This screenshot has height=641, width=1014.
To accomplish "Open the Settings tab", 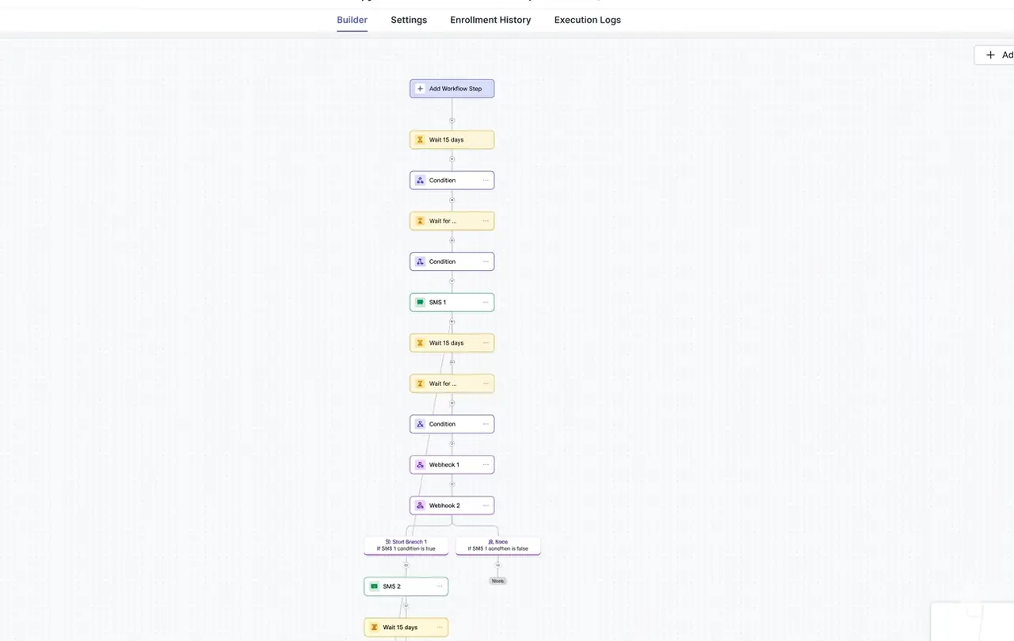I will click(x=409, y=20).
